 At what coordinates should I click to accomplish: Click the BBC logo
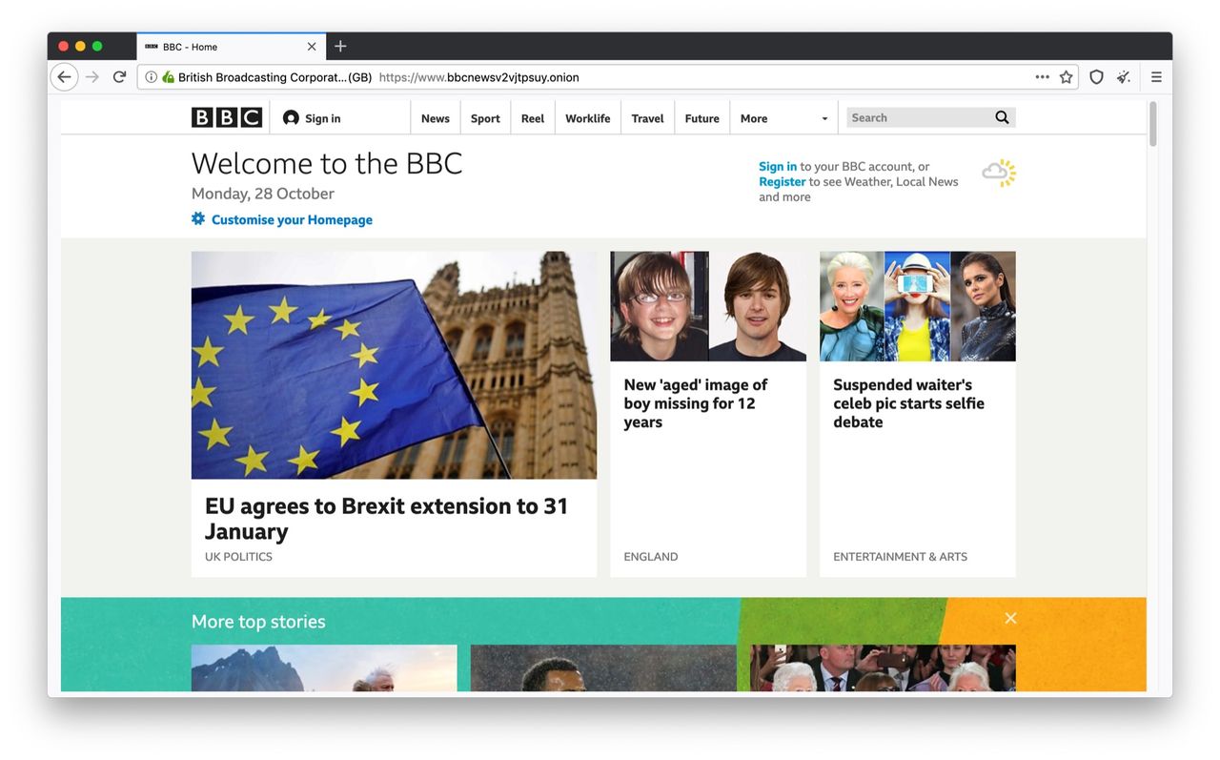(226, 116)
